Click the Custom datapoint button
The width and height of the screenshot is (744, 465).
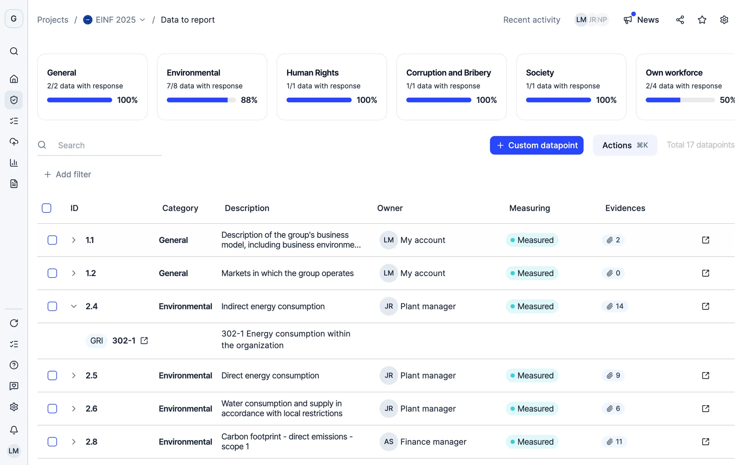(x=537, y=145)
